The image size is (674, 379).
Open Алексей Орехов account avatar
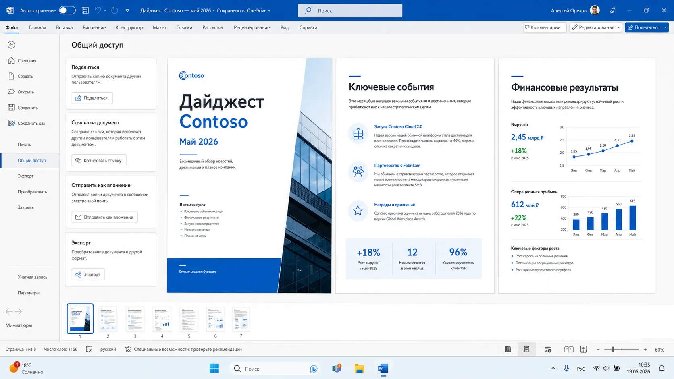click(x=595, y=10)
